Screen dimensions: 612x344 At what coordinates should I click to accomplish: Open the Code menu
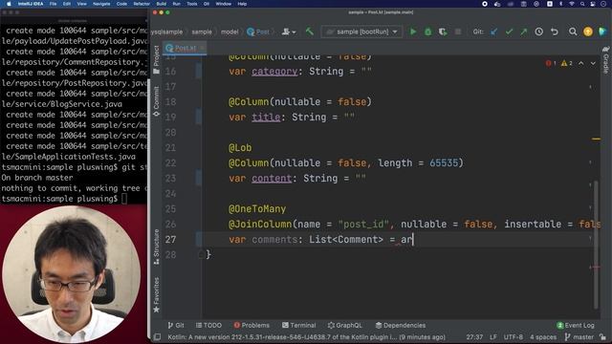[x=121, y=4]
